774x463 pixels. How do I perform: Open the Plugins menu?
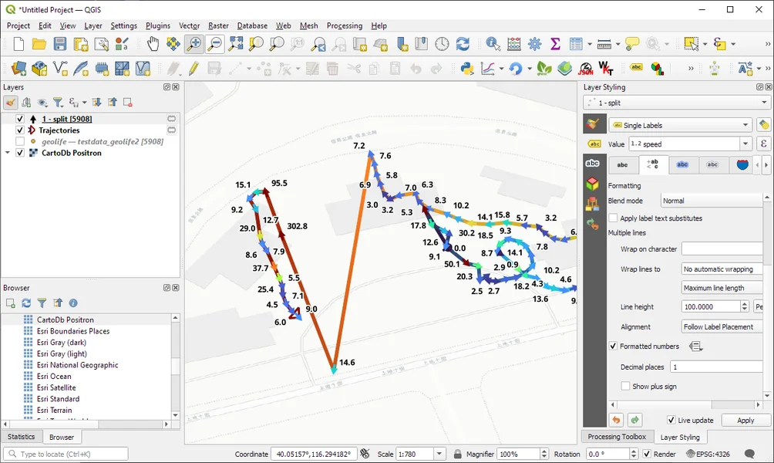157,25
